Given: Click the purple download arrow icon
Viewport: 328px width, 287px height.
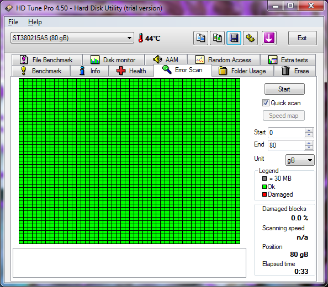Looking at the screenshot, I should (269, 38).
